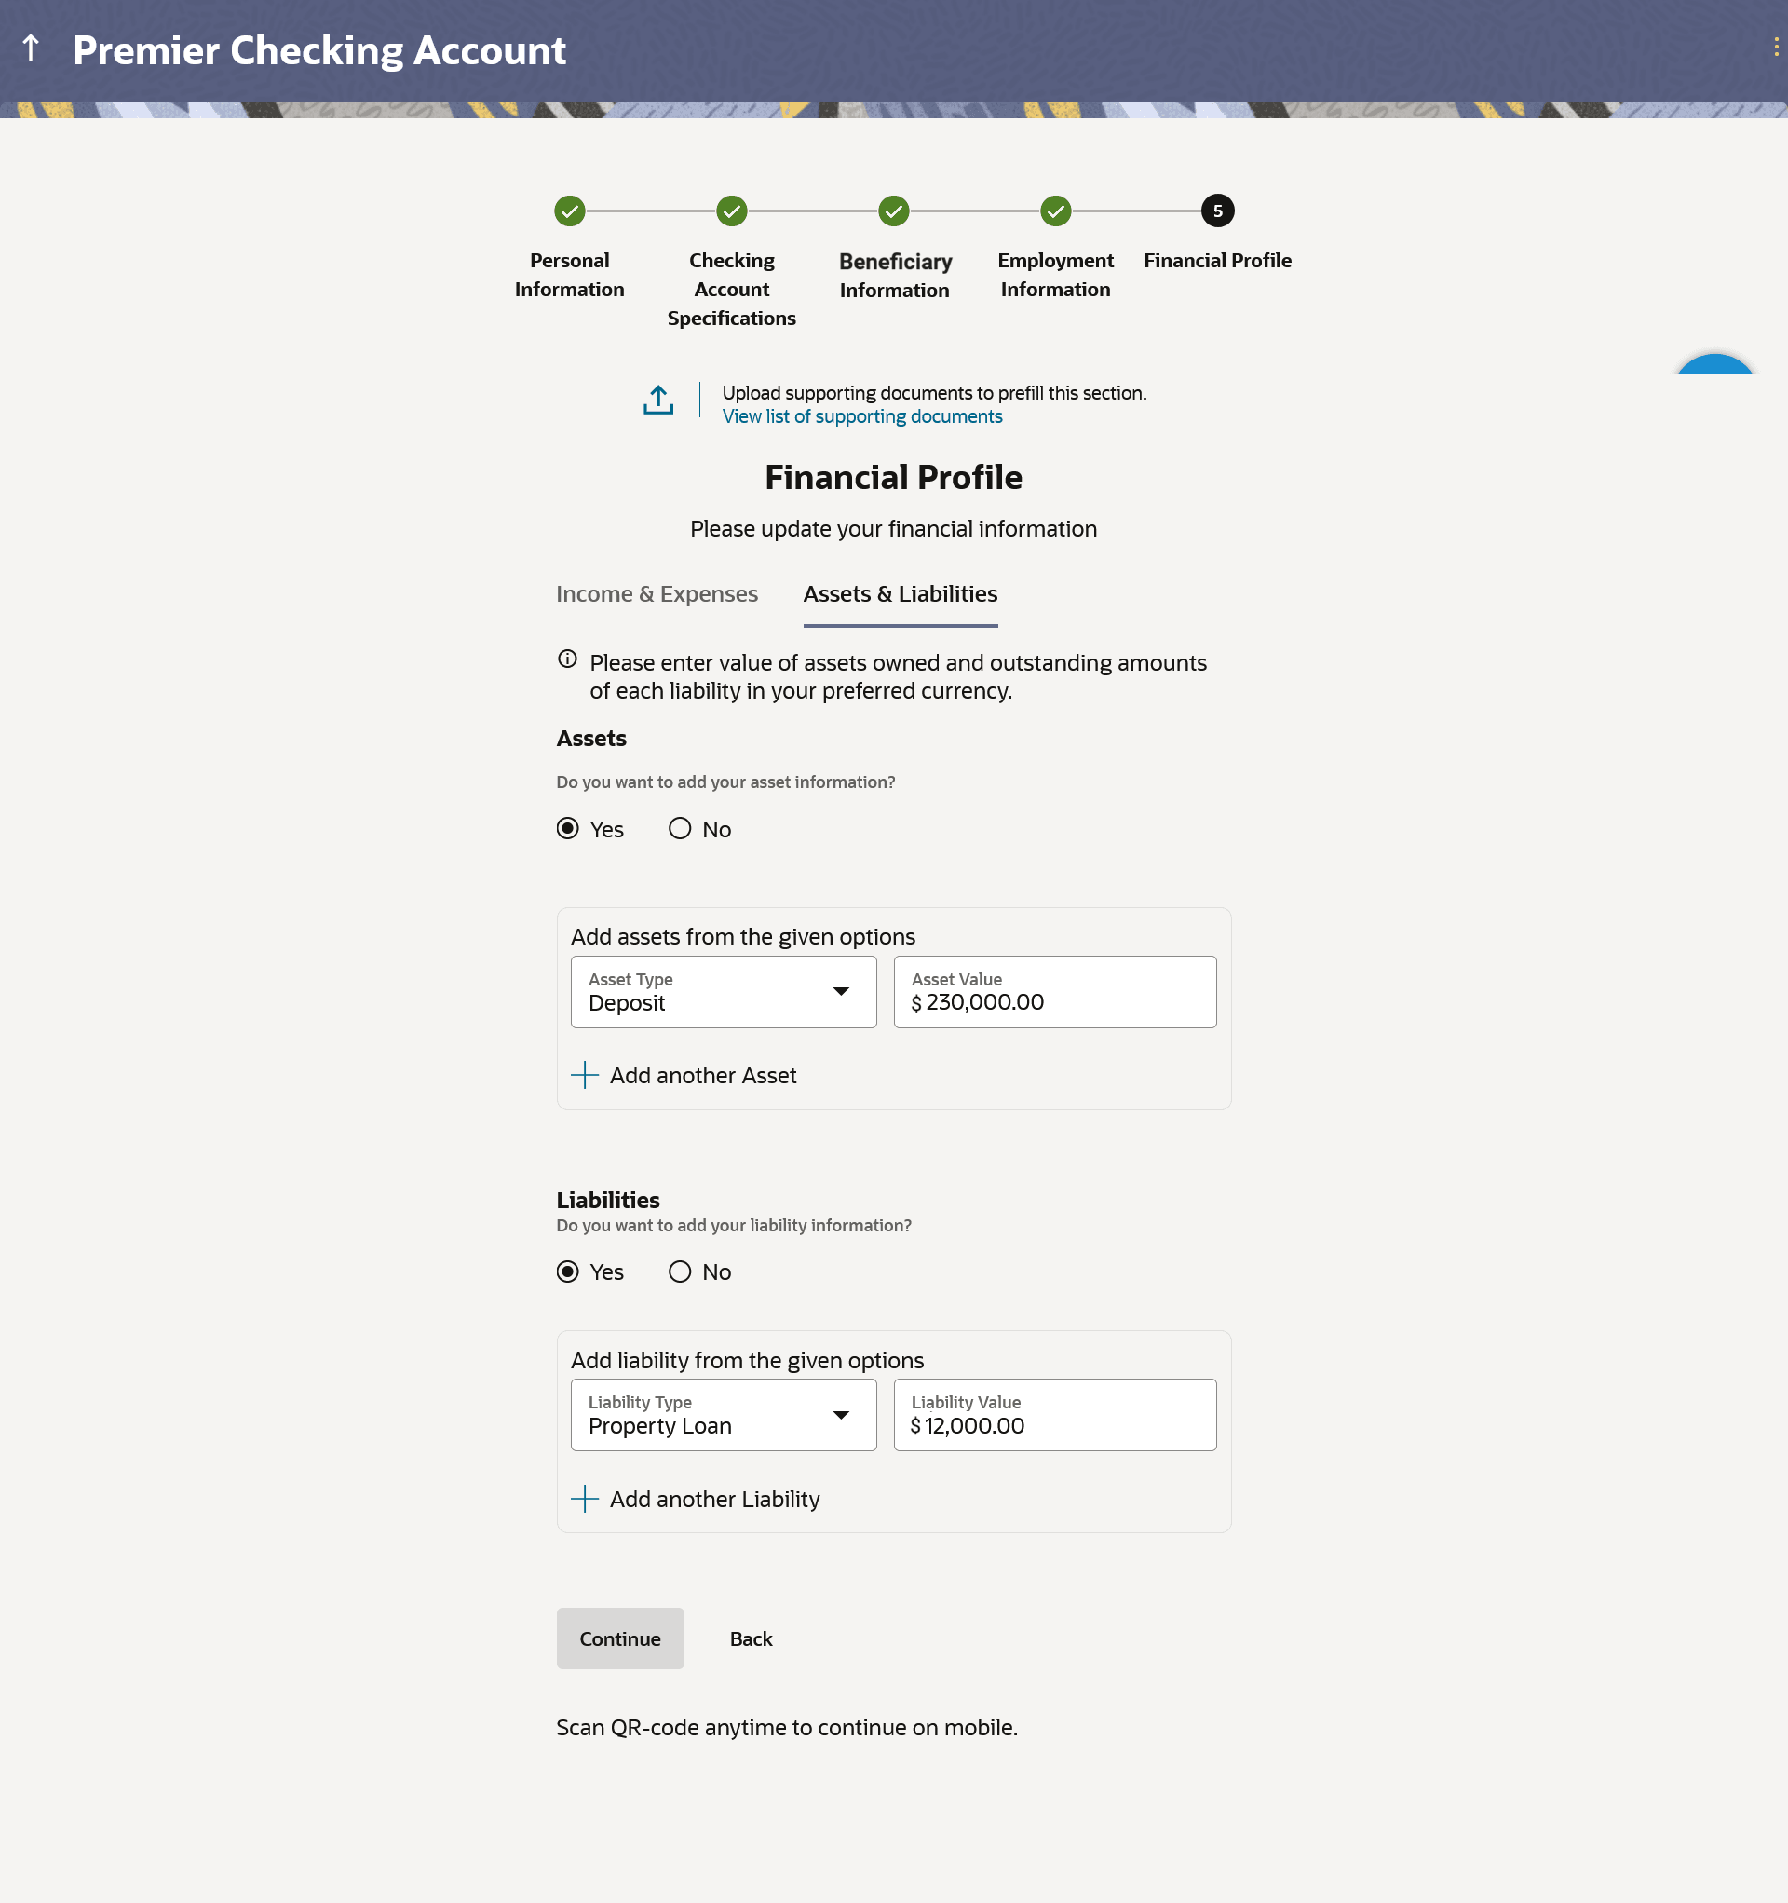Click the step 5 Financial Profile circle
1788x1903 pixels.
(1216, 211)
